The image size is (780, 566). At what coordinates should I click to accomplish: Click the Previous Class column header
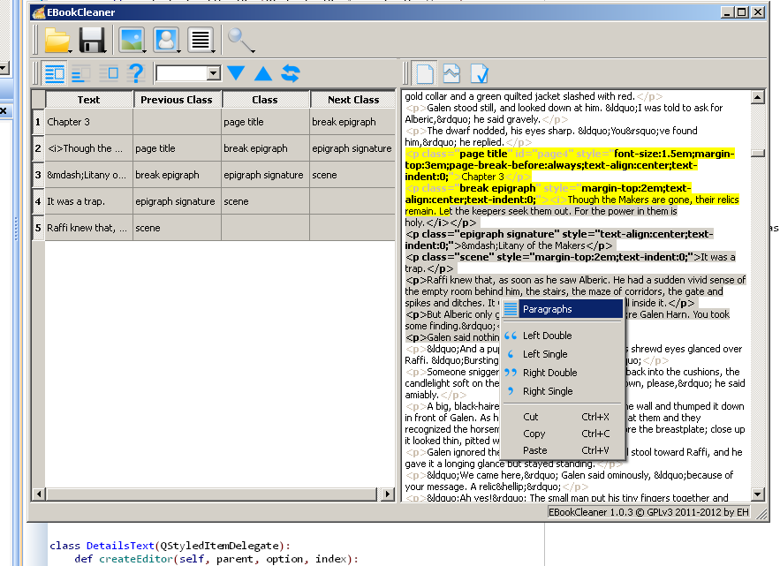[x=177, y=100]
